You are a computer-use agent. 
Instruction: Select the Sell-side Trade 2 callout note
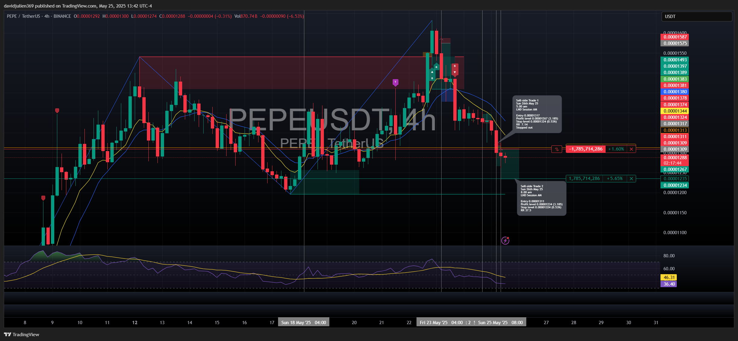[x=541, y=198]
